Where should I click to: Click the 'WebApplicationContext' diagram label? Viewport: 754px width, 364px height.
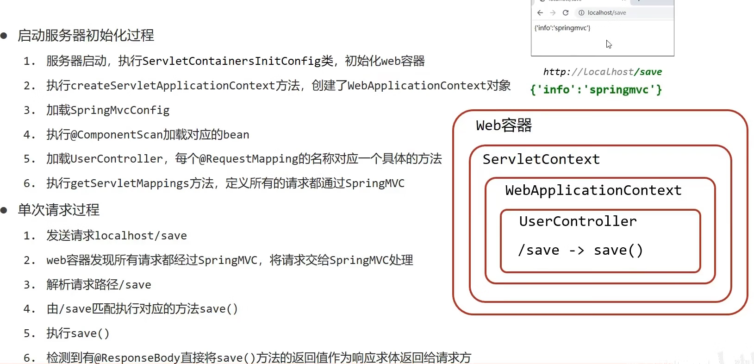tap(593, 190)
